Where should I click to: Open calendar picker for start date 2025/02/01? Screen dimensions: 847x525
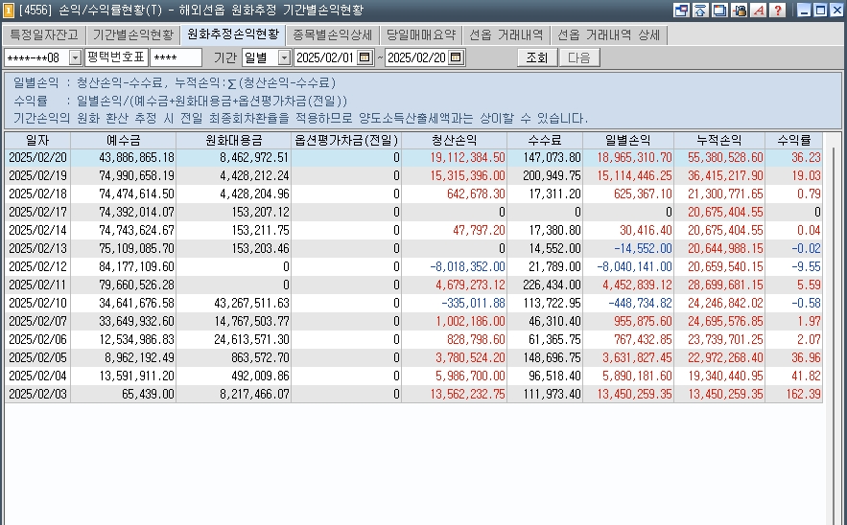(x=365, y=57)
